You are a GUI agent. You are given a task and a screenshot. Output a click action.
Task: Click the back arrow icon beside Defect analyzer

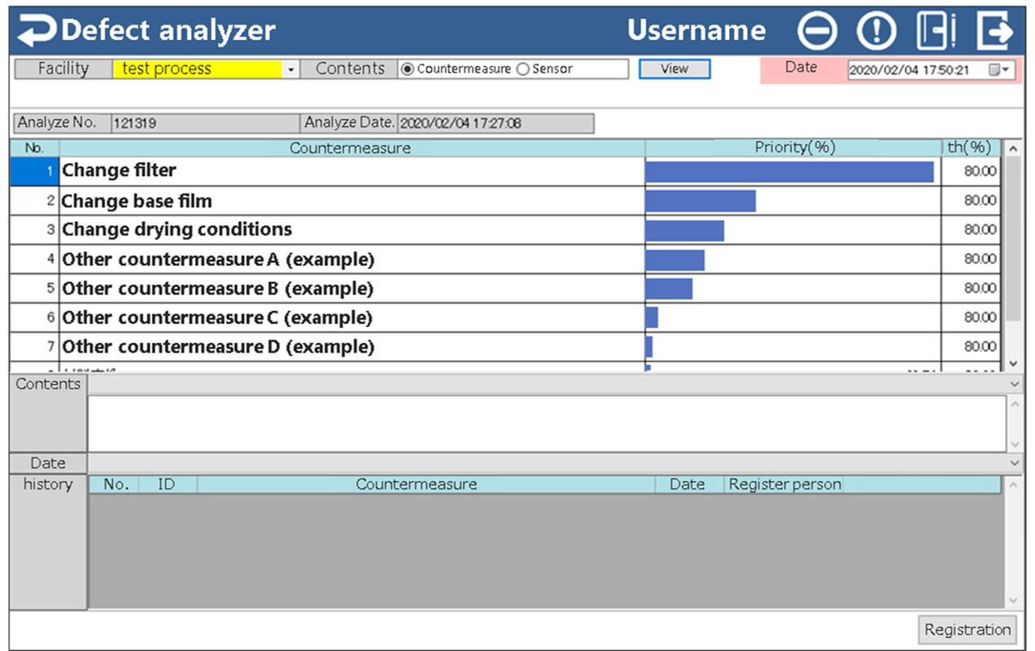tap(38, 31)
